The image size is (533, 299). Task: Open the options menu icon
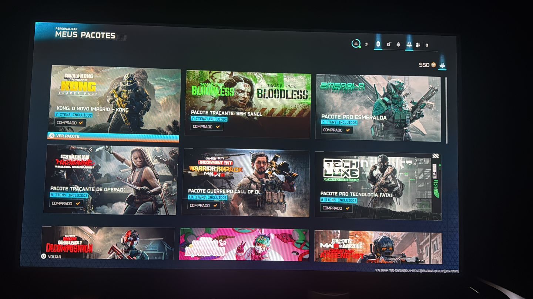(378, 44)
